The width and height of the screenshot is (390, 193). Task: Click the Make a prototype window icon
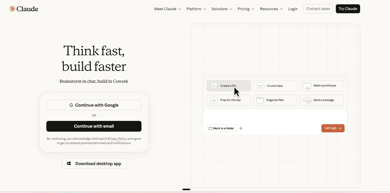[307, 86]
